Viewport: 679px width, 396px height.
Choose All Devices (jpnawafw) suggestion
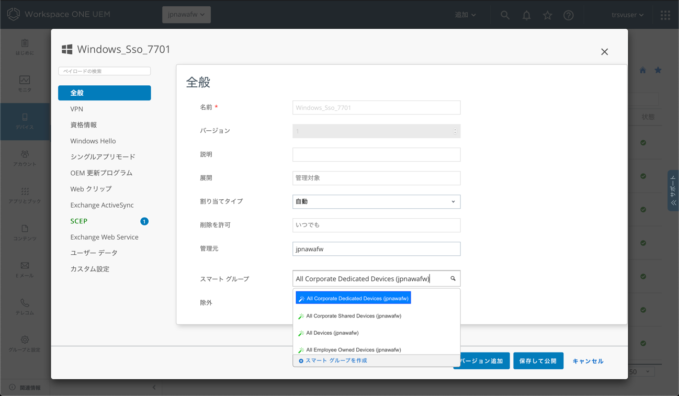click(328, 333)
